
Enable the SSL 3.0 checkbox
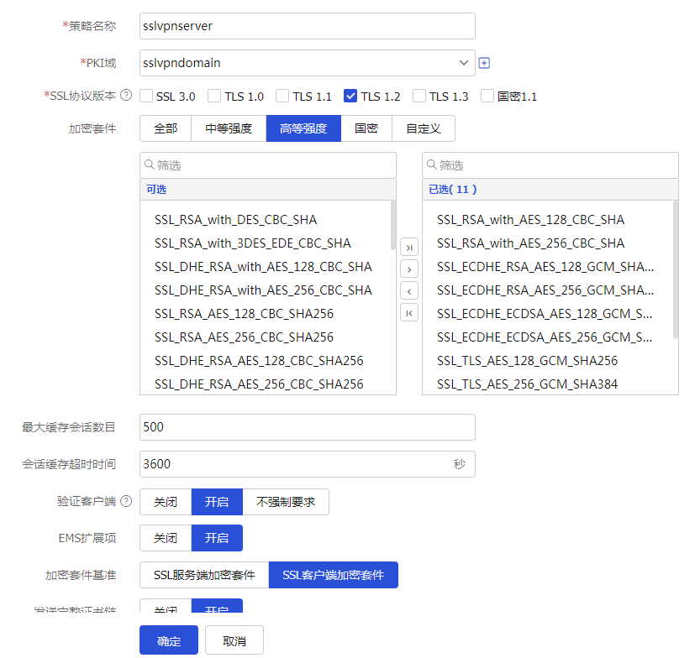(146, 97)
